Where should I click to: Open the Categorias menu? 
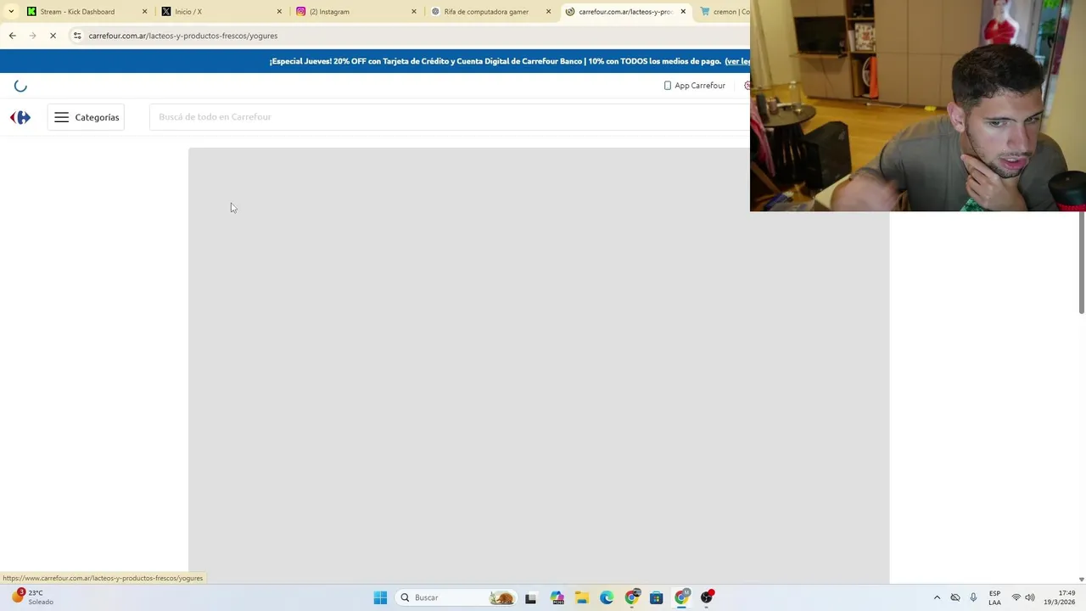(87, 117)
